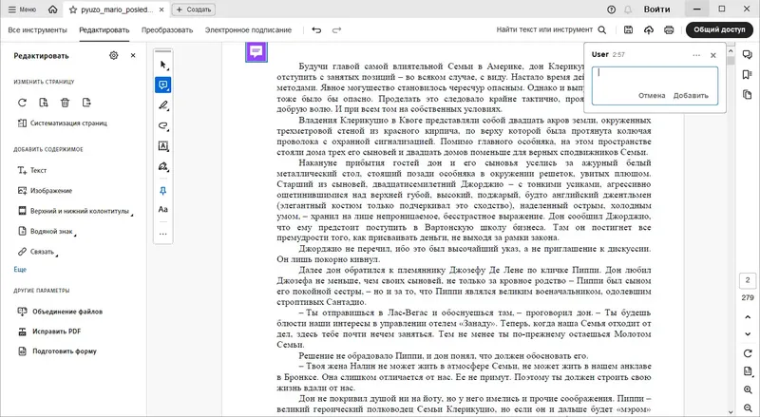Click the Общий доступ share button

point(719,29)
